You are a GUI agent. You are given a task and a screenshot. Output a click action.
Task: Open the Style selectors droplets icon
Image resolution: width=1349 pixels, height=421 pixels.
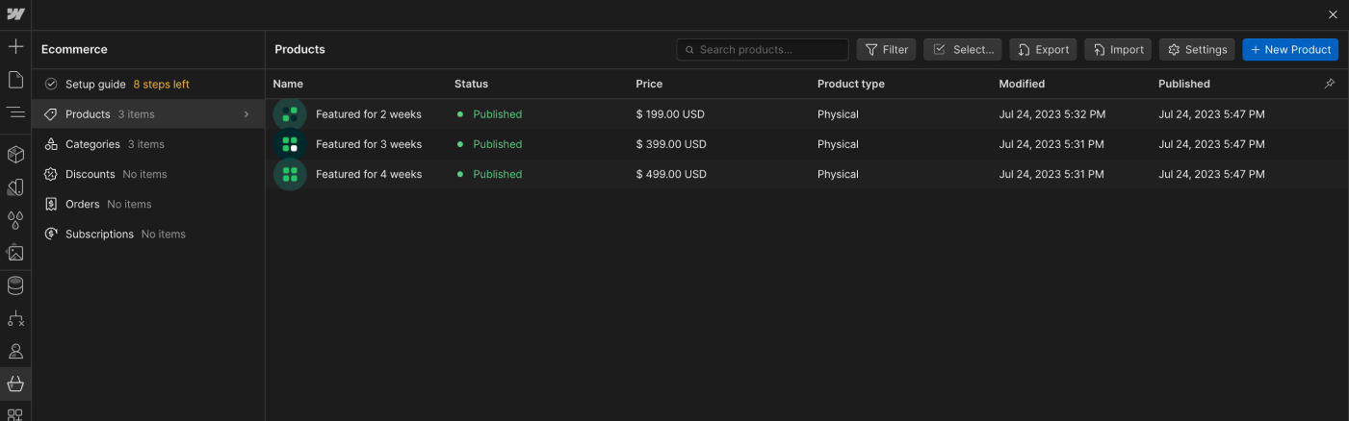pos(15,220)
